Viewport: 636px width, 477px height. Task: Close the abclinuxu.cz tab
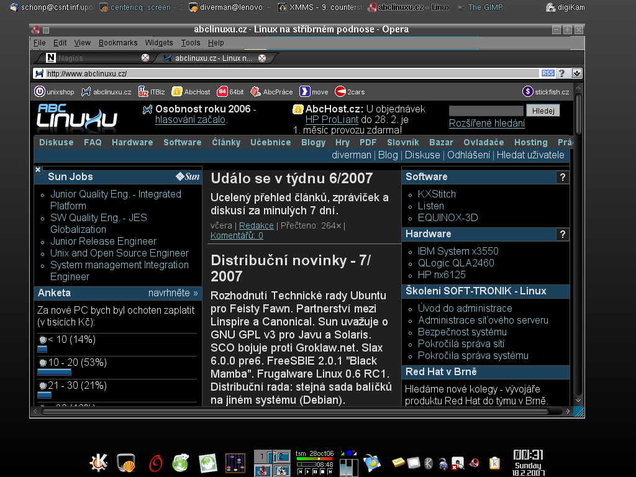[262, 58]
